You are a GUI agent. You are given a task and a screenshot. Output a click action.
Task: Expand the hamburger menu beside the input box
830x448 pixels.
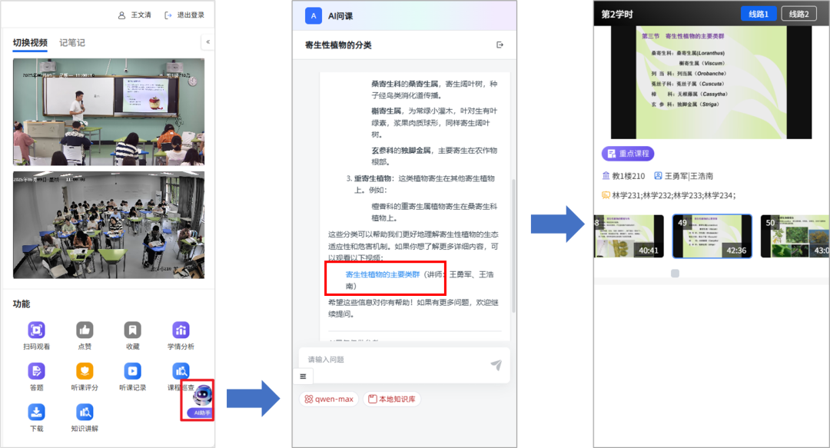(303, 377)
